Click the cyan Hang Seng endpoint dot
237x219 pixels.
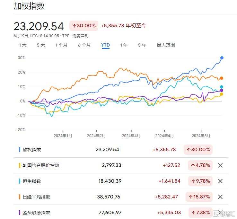[222, 87]
